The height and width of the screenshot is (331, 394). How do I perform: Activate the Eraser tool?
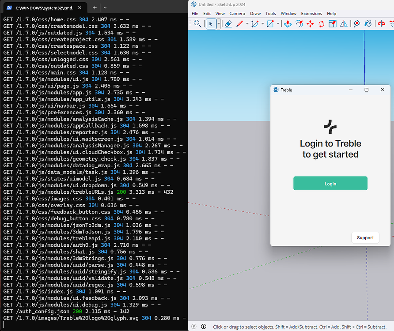pyautogui.click(x=228, y=23)
